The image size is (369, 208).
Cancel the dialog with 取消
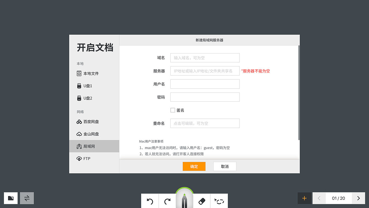coord(225,166)
